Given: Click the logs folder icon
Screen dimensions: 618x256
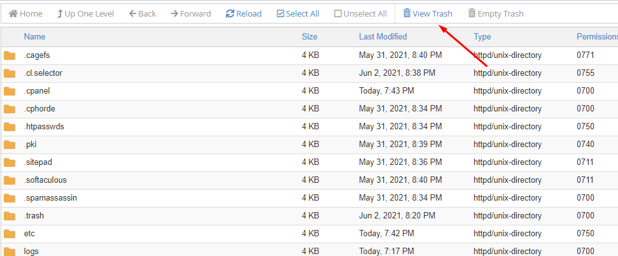Looking at the screenshot, I should tap(10, 251).
